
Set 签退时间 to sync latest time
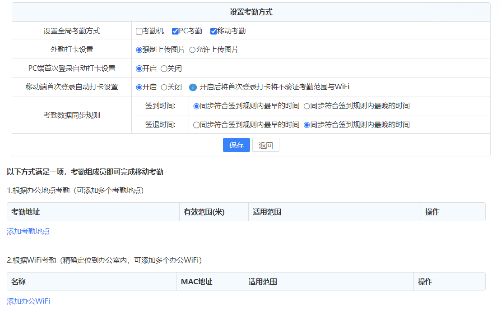point(307,125)
